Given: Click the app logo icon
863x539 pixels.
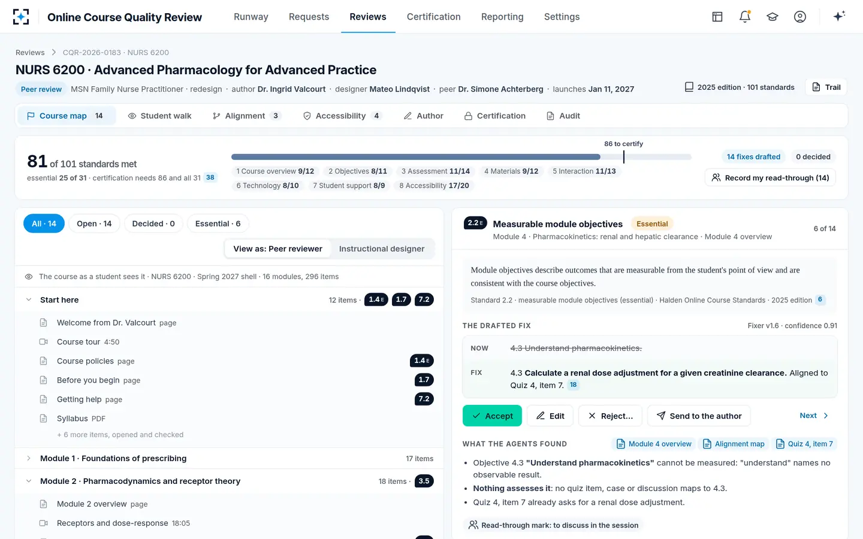Looking at the screenshot, I should pyautogui.click(x=21, y=17).
